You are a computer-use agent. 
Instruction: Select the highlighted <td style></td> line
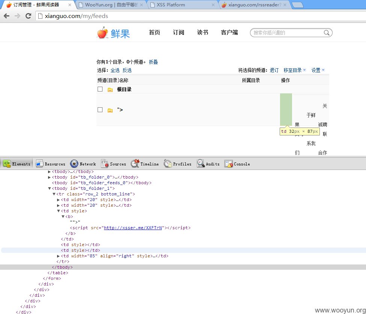coord(183,250)
